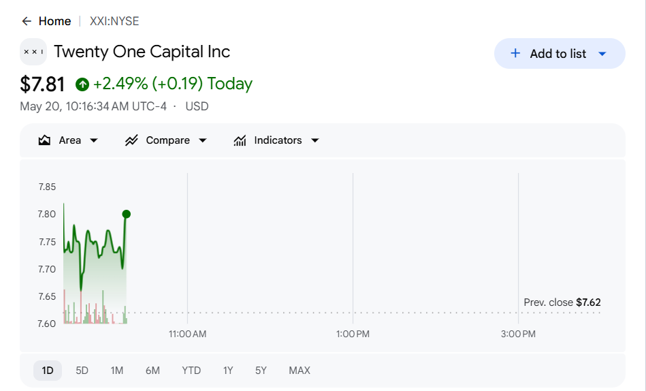Screen dimensions: 646x391
Task: Expand the Area dropdown arrow
Action: (94, 140)
